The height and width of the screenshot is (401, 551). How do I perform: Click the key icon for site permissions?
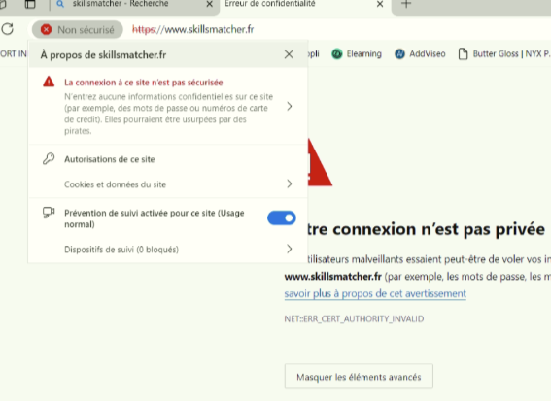[x=49, y=158]
